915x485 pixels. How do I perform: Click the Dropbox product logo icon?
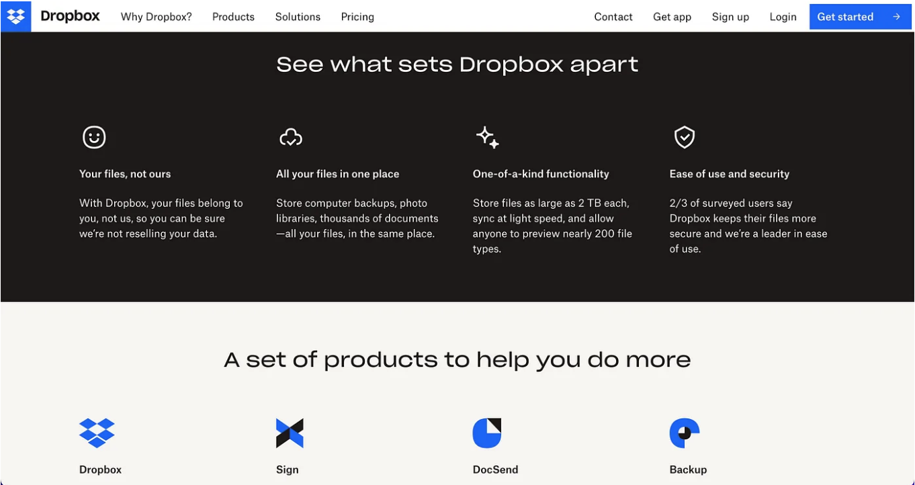point(97,433)
